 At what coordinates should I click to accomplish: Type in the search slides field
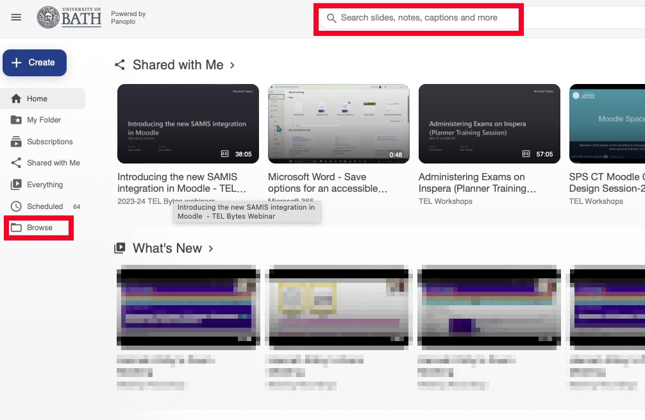(x=423, y=18)
